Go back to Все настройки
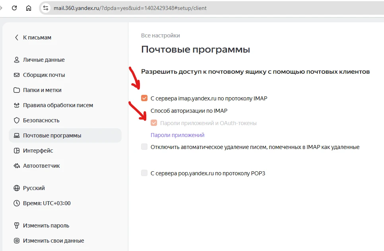 point(160,35)
